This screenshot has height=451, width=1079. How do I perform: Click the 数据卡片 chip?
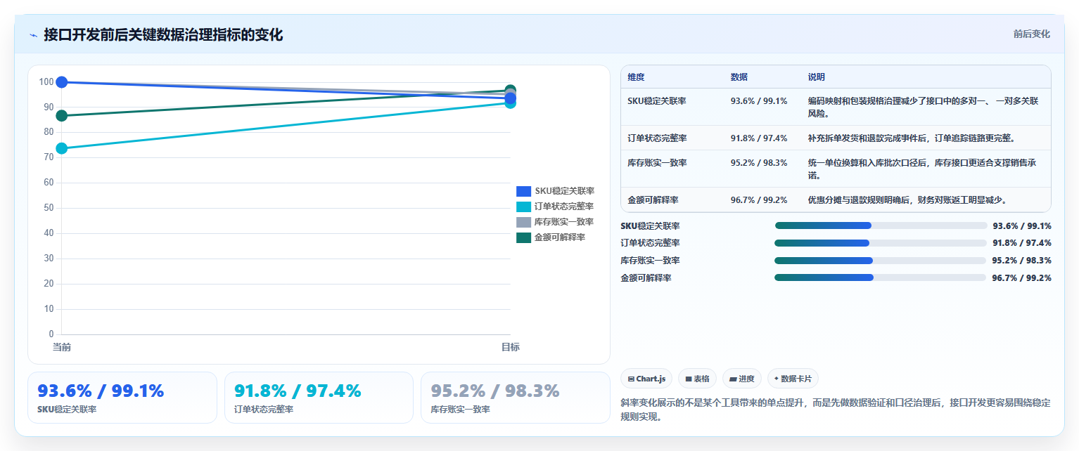793,379
